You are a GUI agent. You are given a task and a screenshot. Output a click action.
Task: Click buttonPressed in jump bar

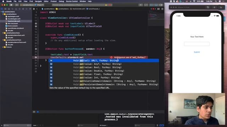93,9
